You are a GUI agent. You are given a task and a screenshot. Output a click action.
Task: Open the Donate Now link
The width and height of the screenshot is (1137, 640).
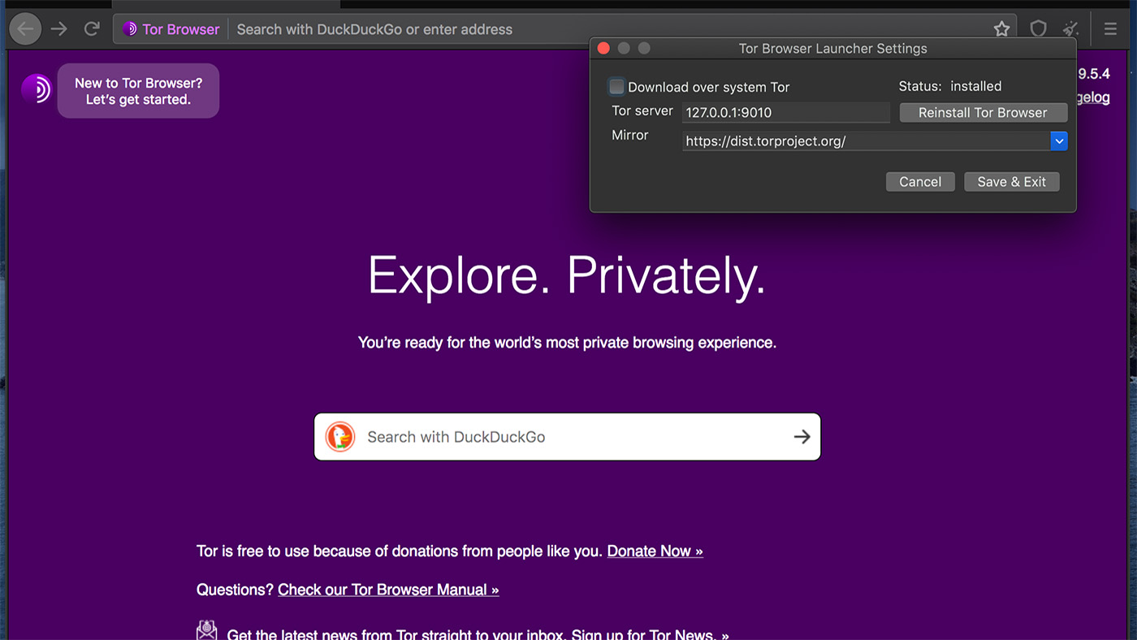655,551
